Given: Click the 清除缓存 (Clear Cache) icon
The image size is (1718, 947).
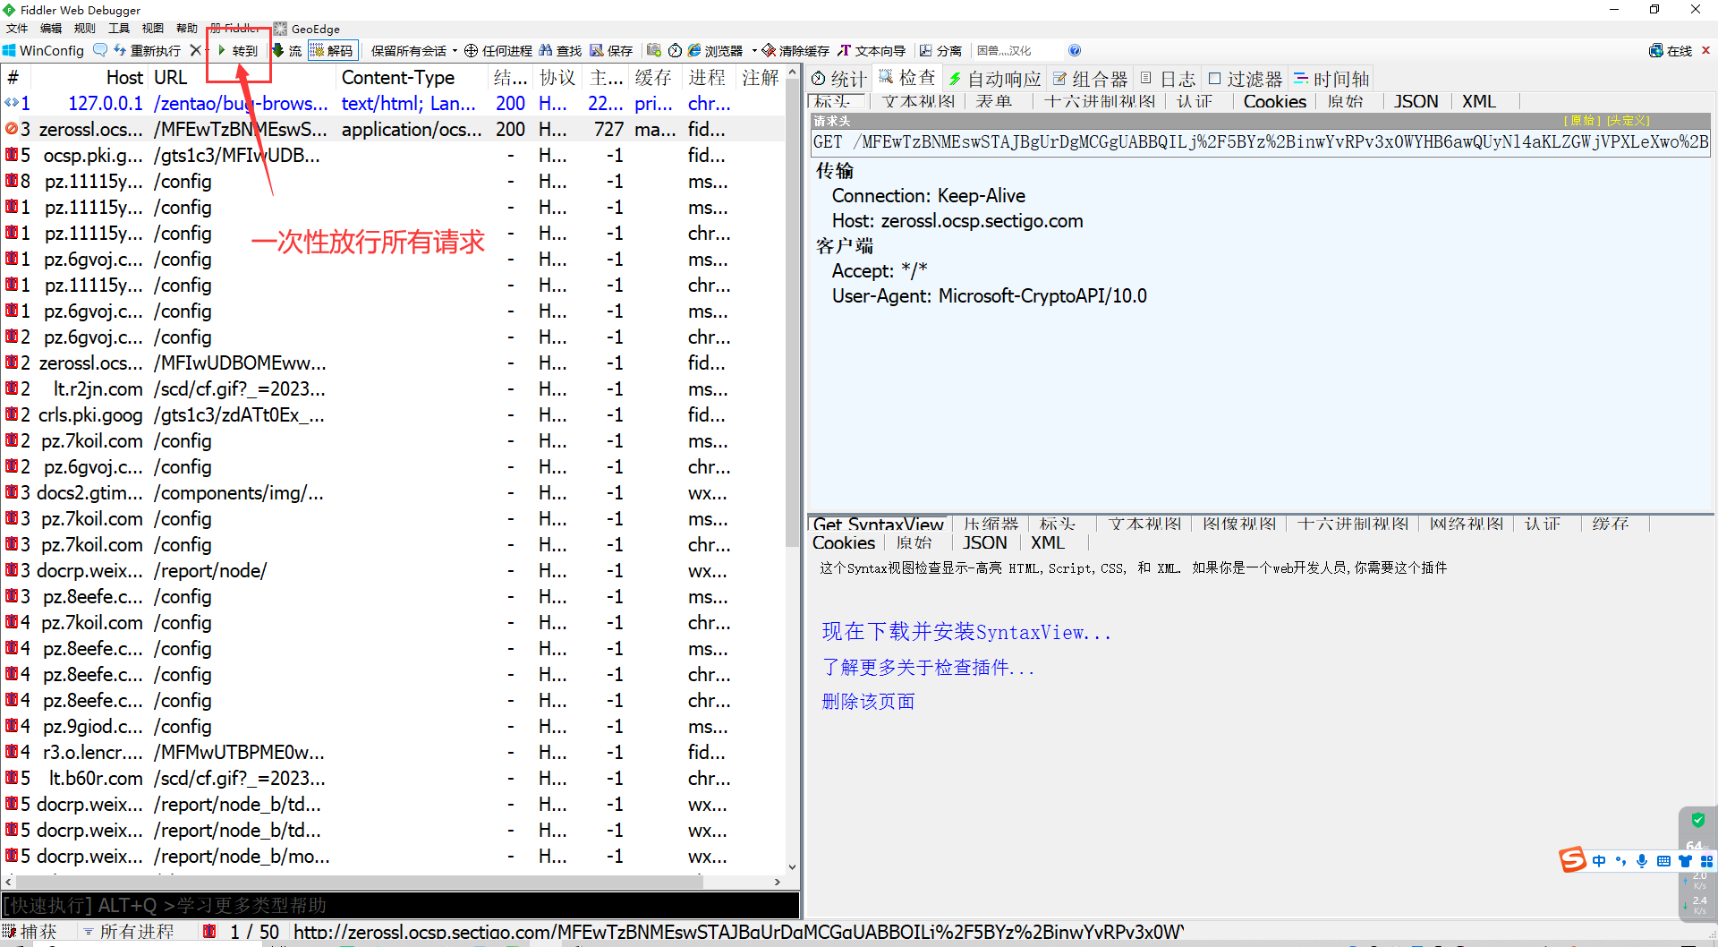Looking at the screenshot, I should click(795, 51).
